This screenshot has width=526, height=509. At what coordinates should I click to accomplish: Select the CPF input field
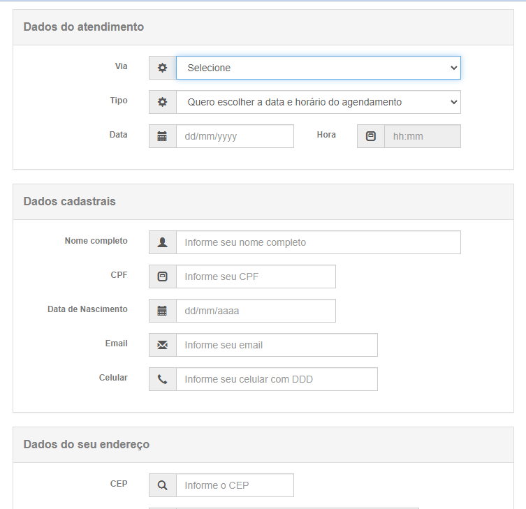(256, 276)
